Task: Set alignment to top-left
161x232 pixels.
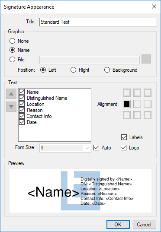Action: (127, 93)
